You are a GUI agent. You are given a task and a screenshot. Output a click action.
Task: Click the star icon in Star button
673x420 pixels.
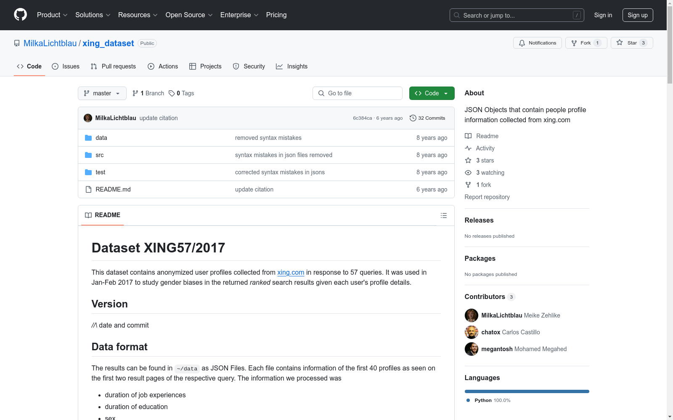620,42
